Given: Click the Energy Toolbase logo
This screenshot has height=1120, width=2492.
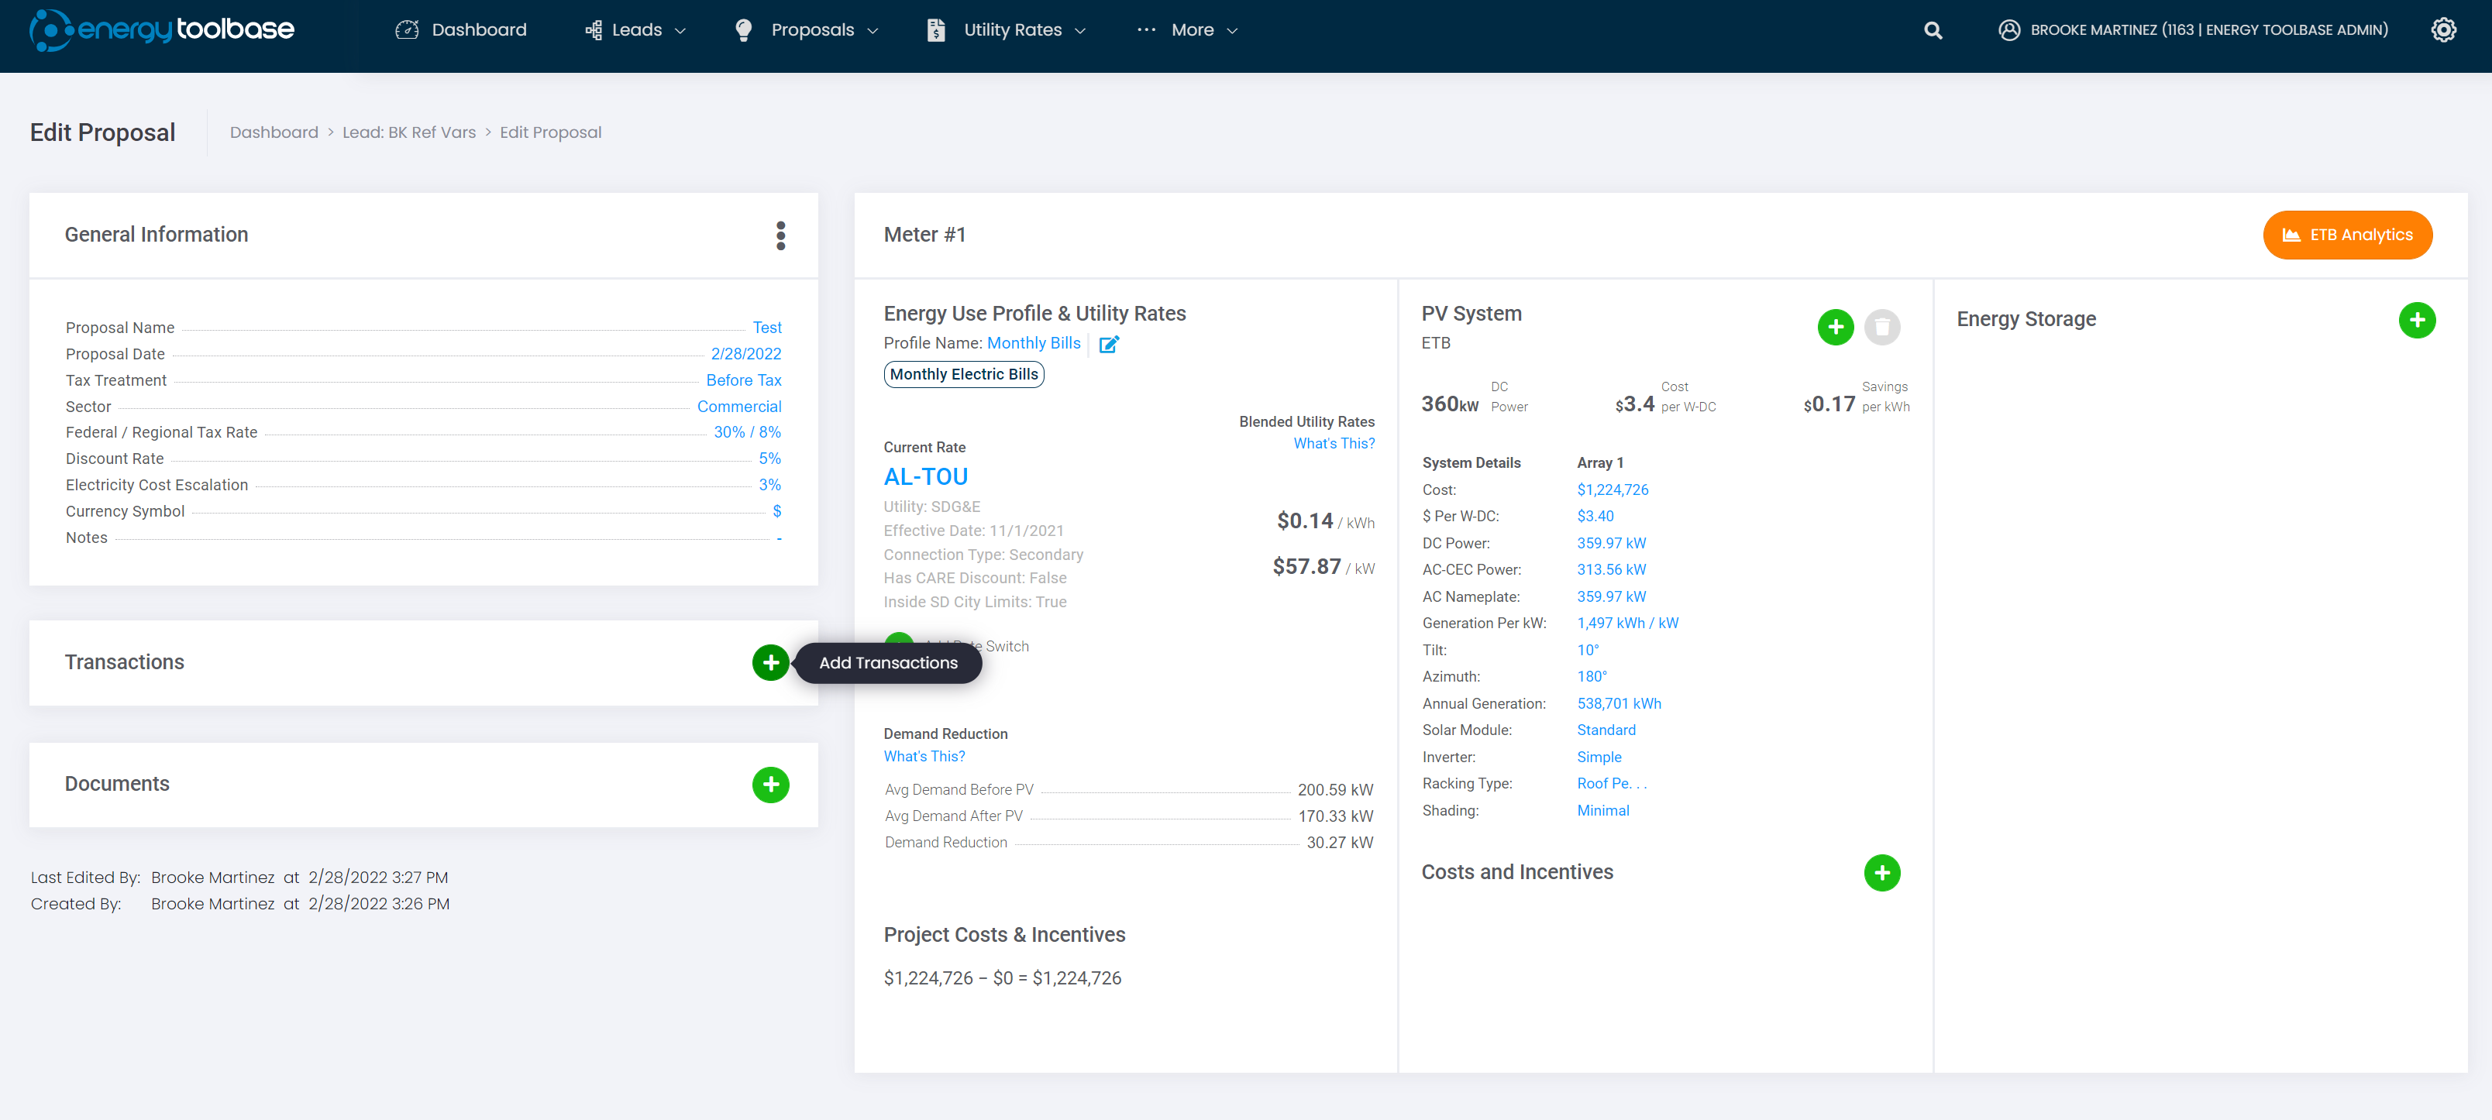Looking at the screenshot, I should pos(161,30).
